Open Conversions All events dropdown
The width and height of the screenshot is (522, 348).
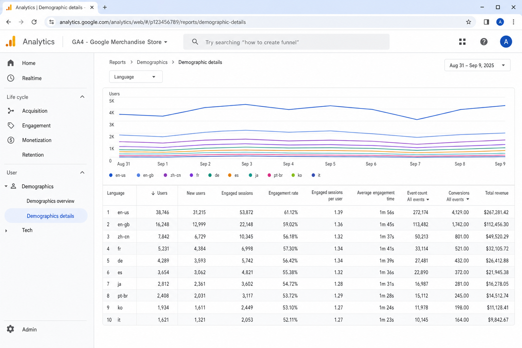pos(458,199)
